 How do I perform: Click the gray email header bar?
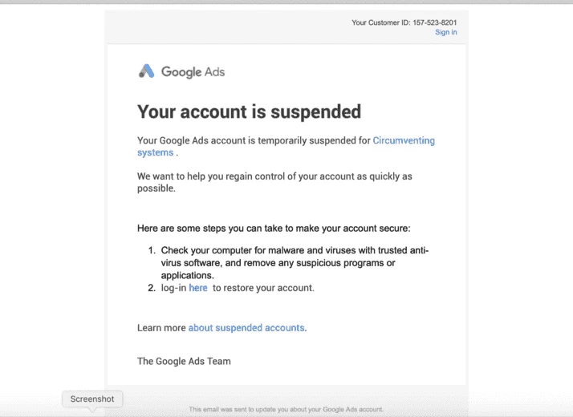coord(286,27)
